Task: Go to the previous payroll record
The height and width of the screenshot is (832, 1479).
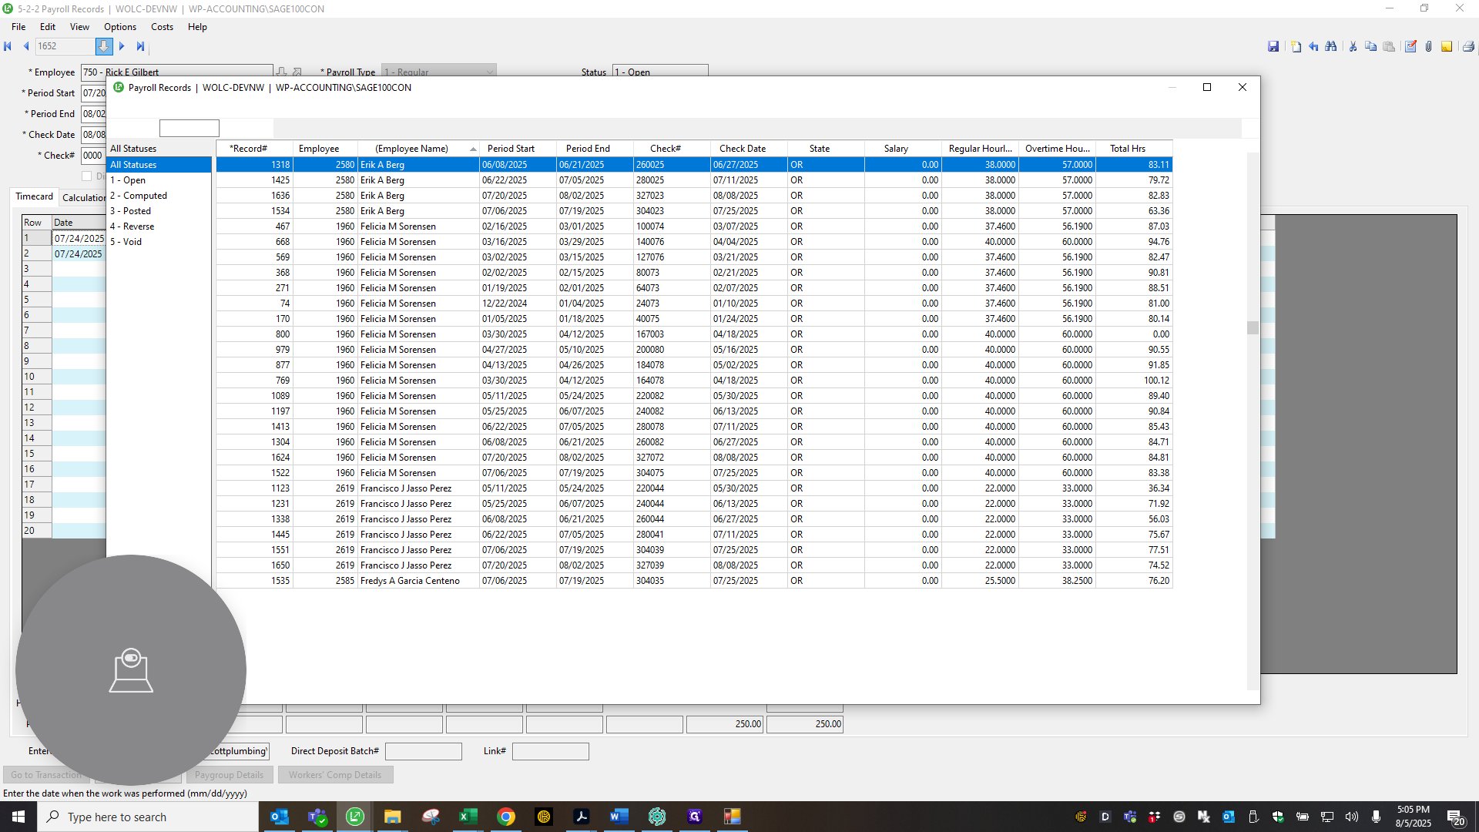Action: click(x=26, y=46)
